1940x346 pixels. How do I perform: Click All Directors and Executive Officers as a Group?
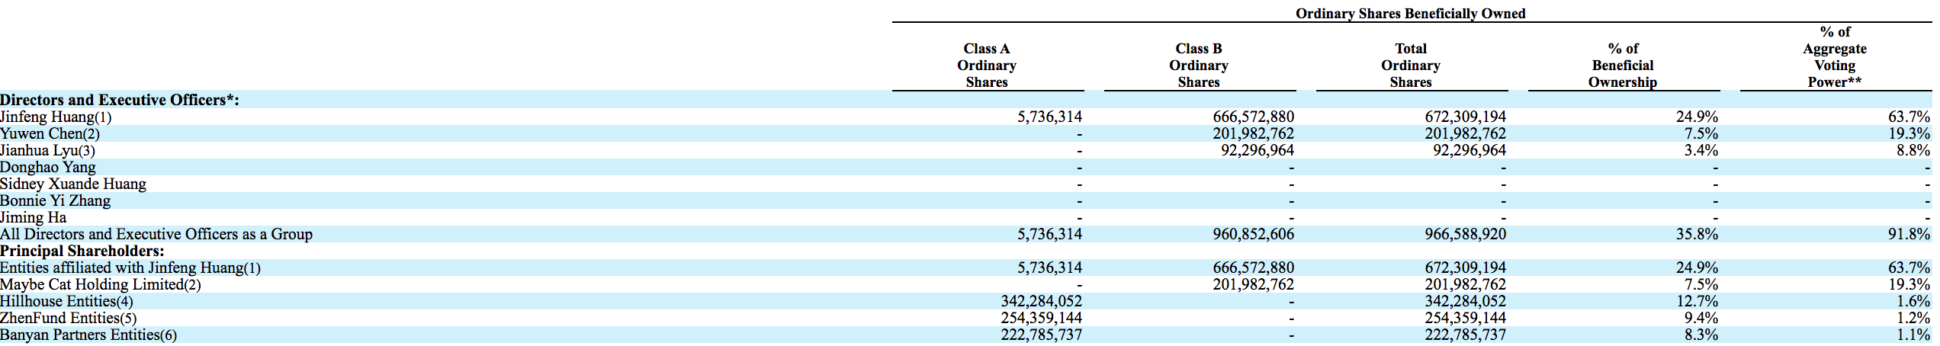click(156, 234)
